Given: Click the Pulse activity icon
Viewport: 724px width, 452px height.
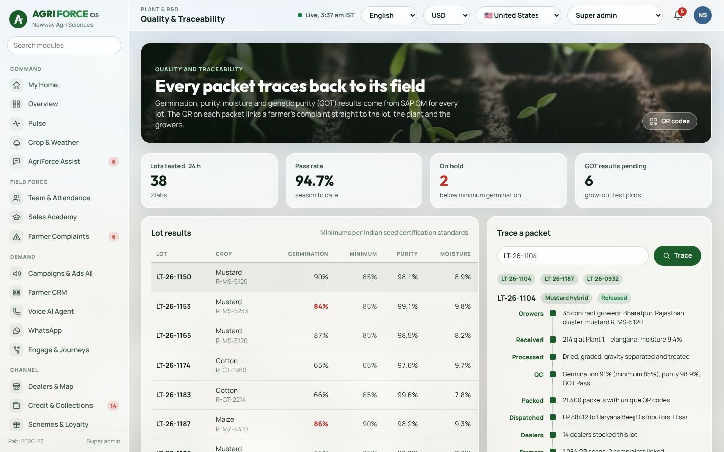Looking at the screenshot, I should (x=17, y=124).
